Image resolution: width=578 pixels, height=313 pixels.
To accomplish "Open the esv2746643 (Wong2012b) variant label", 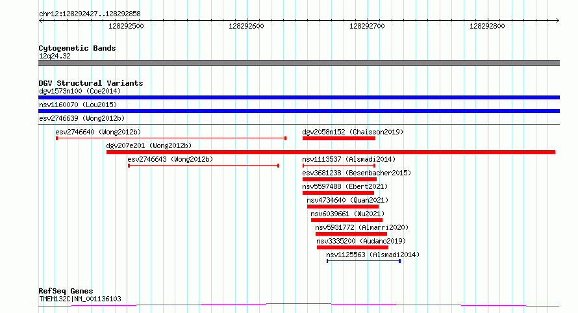I will click(x=170, y=159).
